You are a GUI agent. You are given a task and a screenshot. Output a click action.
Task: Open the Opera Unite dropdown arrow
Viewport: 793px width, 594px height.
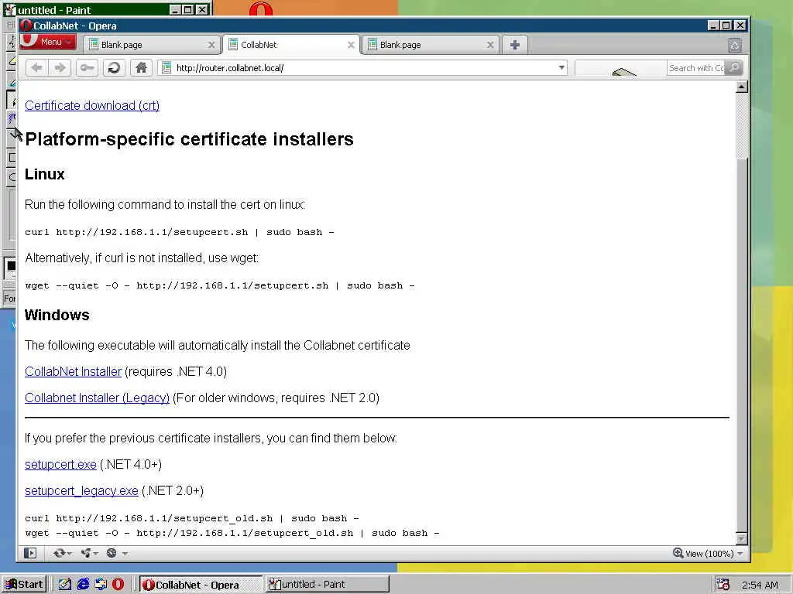tap(95, 554)
